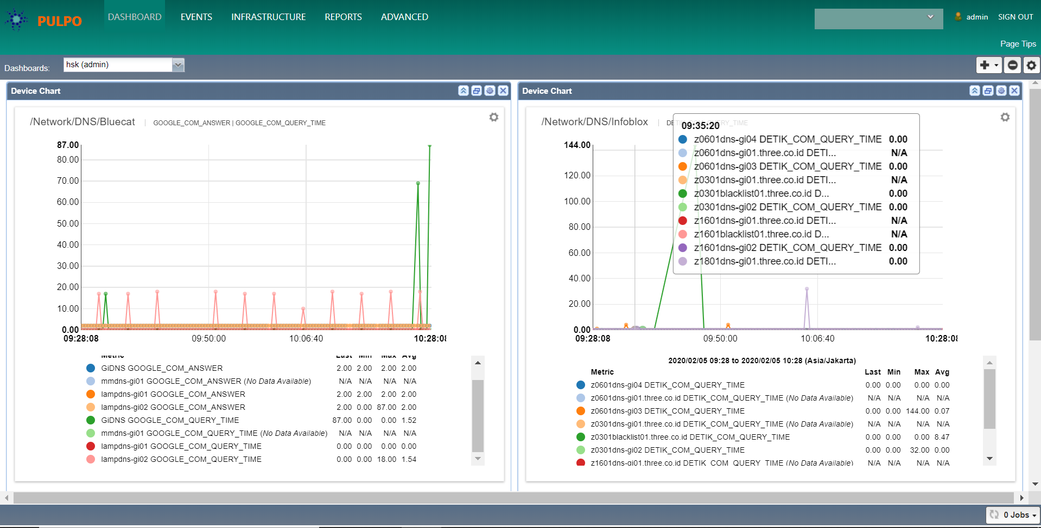Click the Bluecat chart gear icon
Viewport: 1041px width, 528px height.
(493, 117)
